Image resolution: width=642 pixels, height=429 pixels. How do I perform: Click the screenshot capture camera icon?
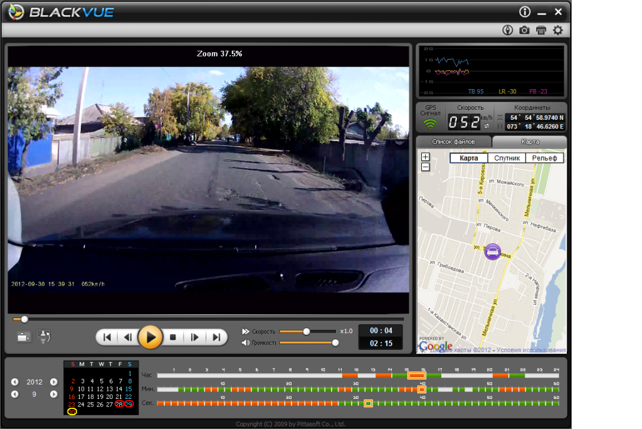point(524,30)
